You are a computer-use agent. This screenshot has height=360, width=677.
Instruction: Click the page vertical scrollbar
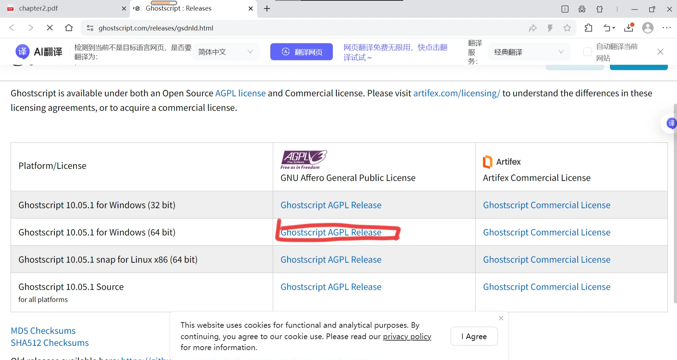pos(675,203)
